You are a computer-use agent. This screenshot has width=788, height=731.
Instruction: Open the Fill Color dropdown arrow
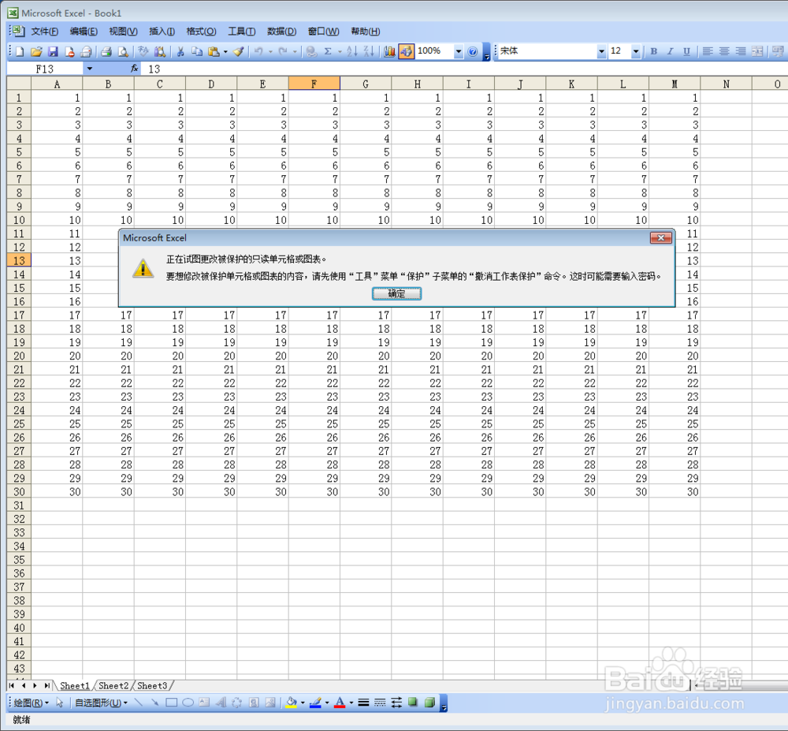coord(302,703)
